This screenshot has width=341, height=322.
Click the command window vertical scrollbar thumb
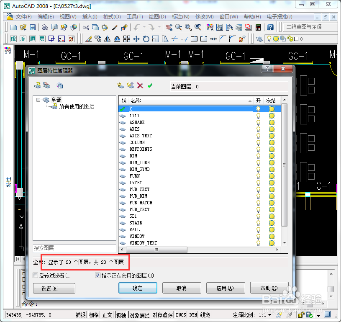[x=331, y=289]
